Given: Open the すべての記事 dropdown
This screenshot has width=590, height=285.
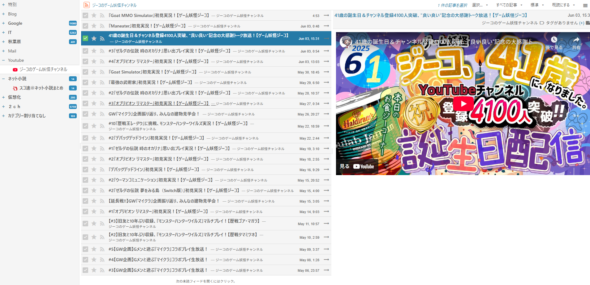Looking at the screenshot, I should (509, 5).
